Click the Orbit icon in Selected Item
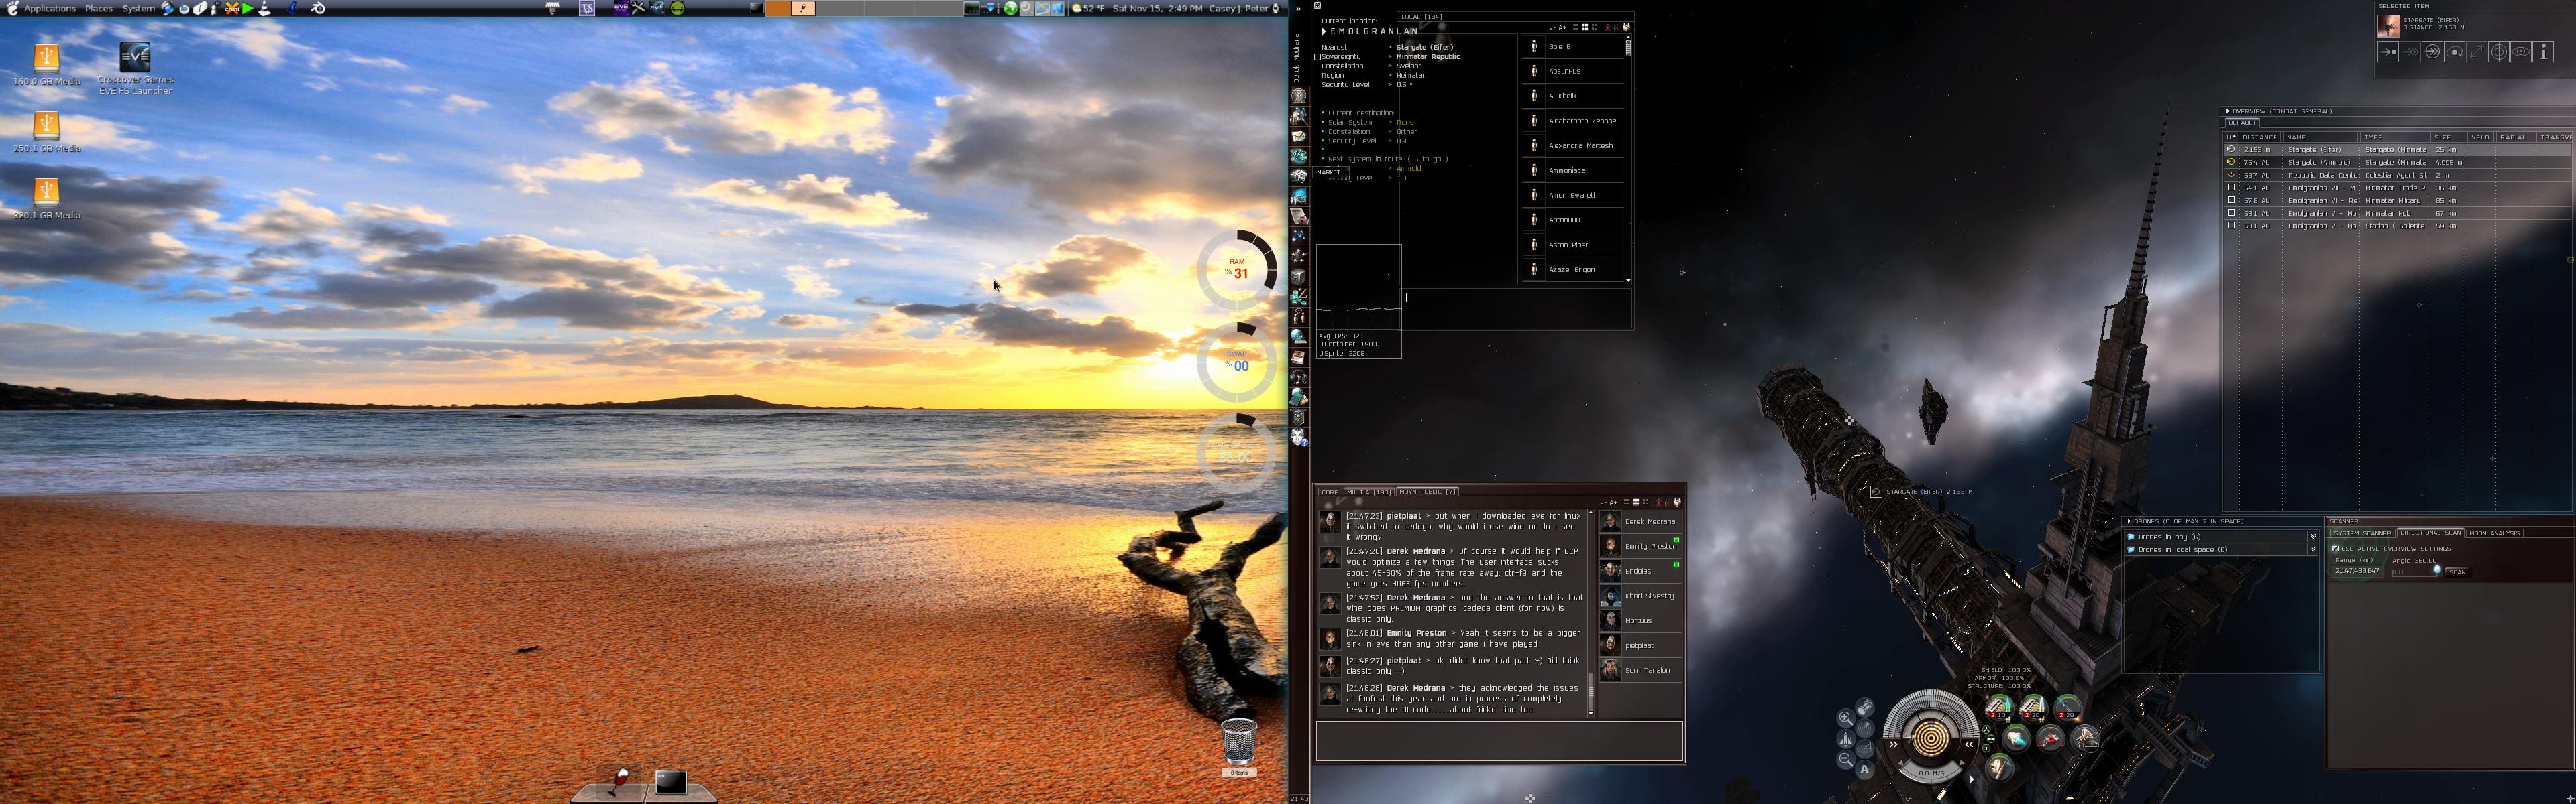Image resolution: width=2576 pixels, height=804 pixels. click(x=2455, y=52)
